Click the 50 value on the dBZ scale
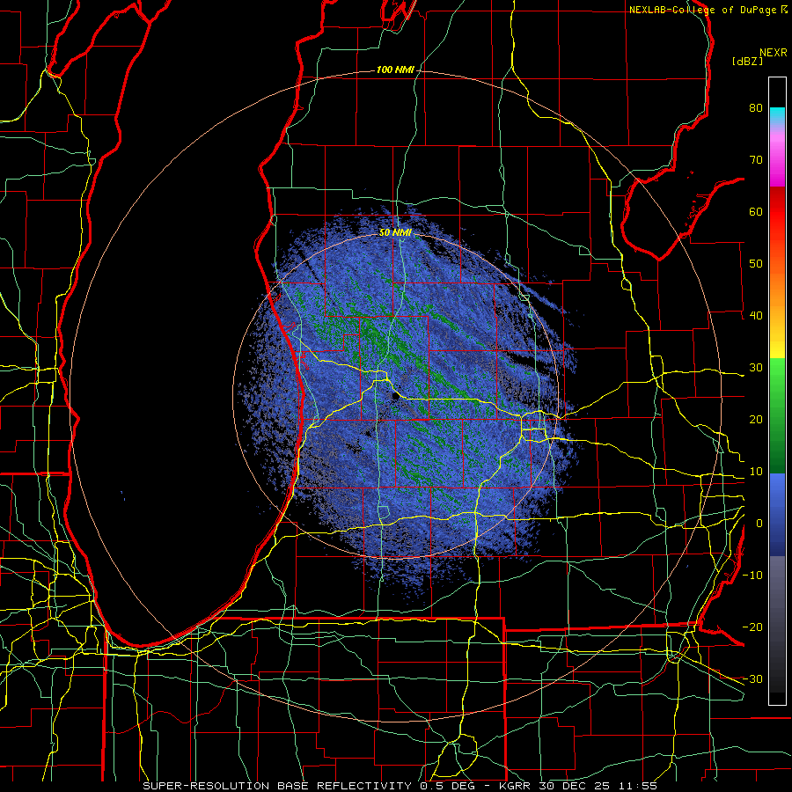 (756, 264)
